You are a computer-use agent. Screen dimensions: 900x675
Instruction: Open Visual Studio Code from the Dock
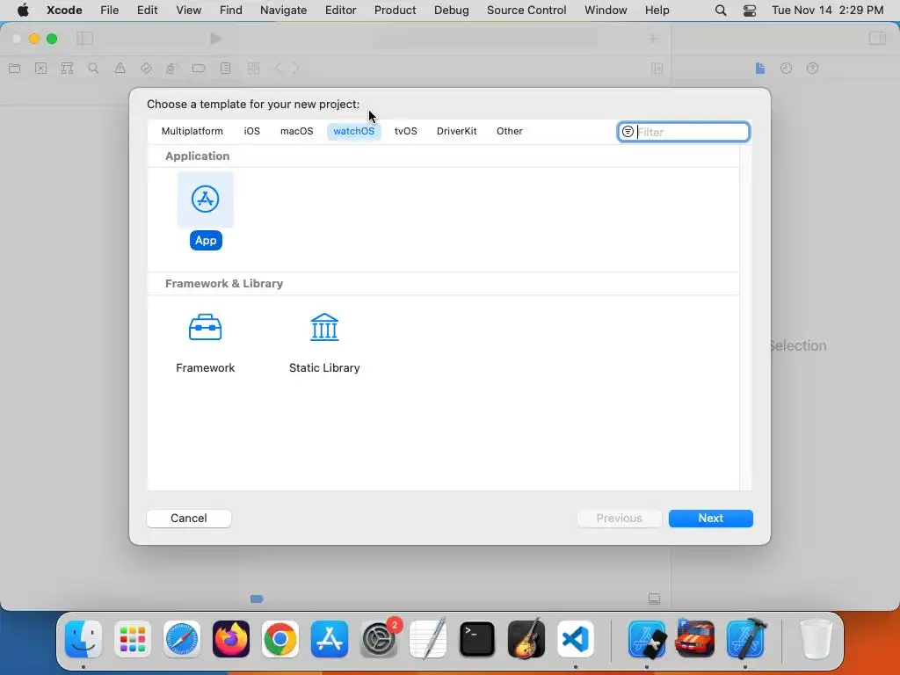(575, 639)
